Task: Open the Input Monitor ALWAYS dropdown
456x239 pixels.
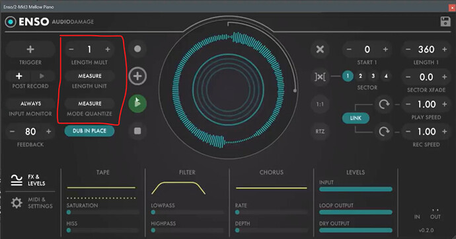Action: pyautogui.click(x=30, y=103)
